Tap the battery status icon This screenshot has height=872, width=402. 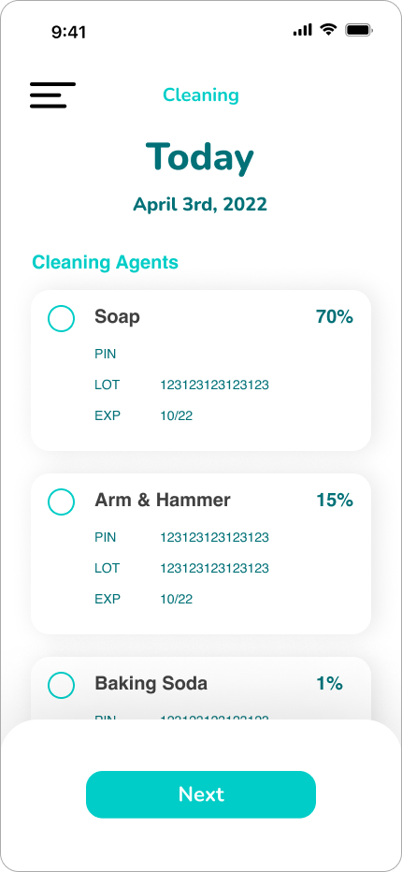click(x=359, y=30)
